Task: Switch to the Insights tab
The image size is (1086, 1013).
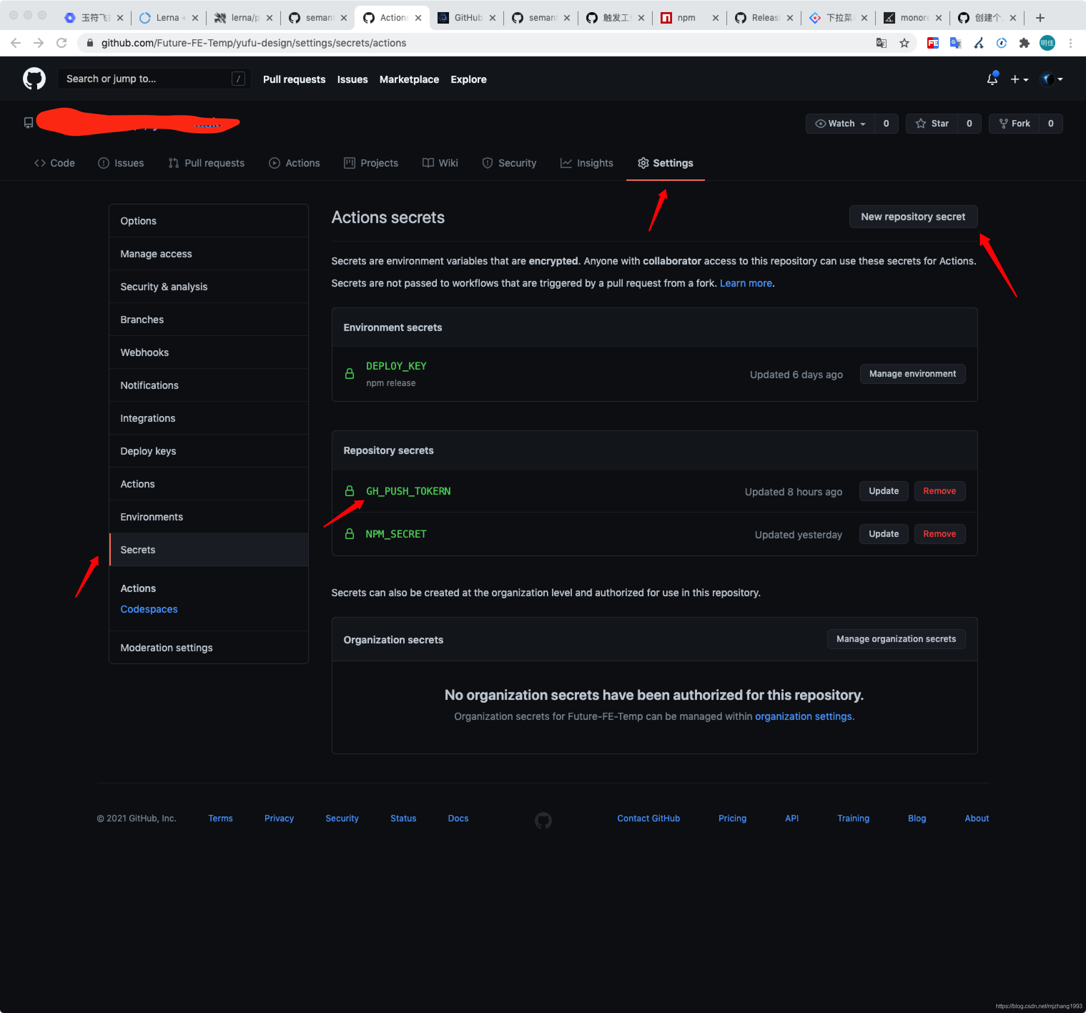Action: pos(587,163)
